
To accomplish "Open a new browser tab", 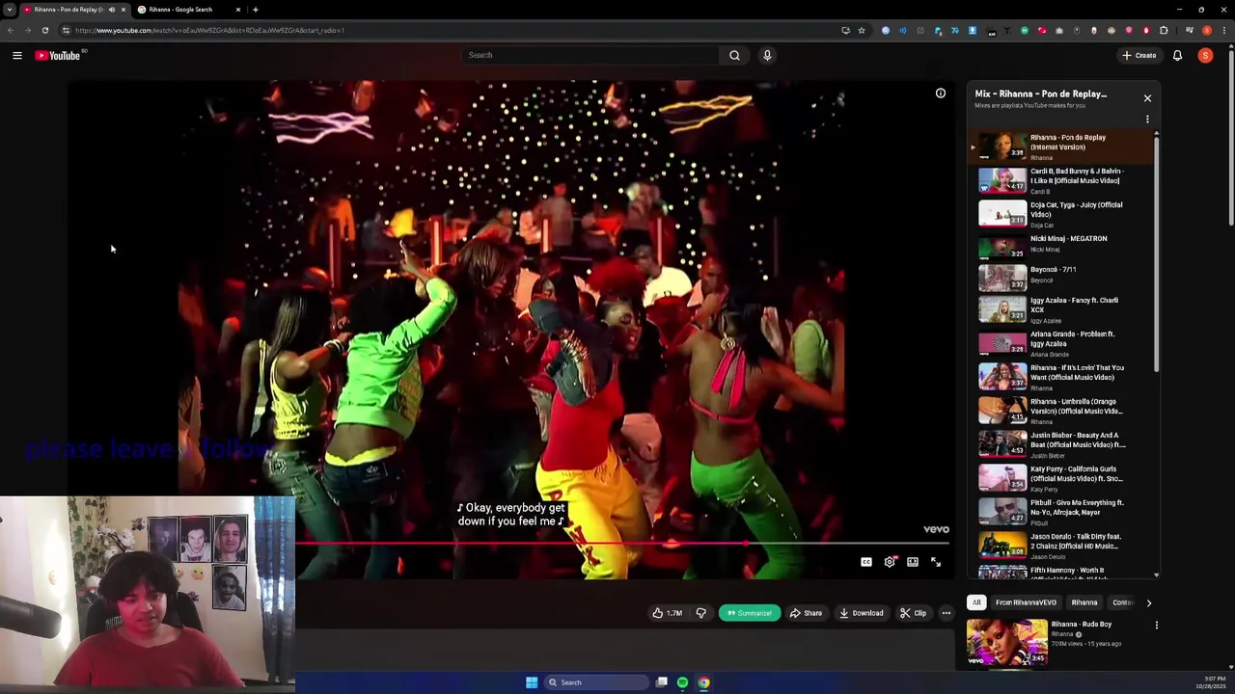I will [255, 10].
